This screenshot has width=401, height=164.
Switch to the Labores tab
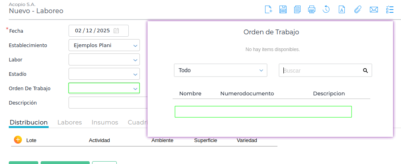tap(70, 123)
